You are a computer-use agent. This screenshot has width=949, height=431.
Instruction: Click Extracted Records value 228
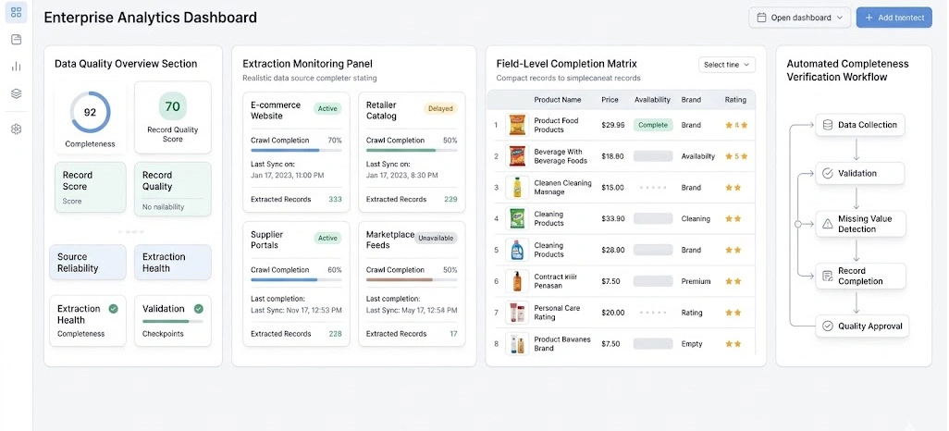336,334
